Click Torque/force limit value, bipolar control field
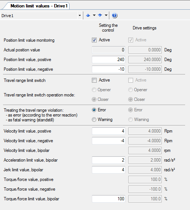 click(109, 199)
